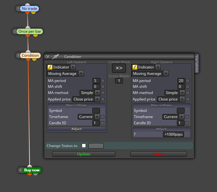Select the Buy now block
The width and height of the screenshot is (217, 192).
[x=32, y=170]
